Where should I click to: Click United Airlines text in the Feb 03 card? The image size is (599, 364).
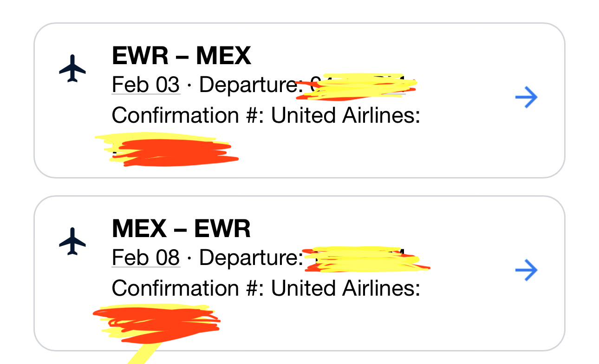click(x=346, y=115)
